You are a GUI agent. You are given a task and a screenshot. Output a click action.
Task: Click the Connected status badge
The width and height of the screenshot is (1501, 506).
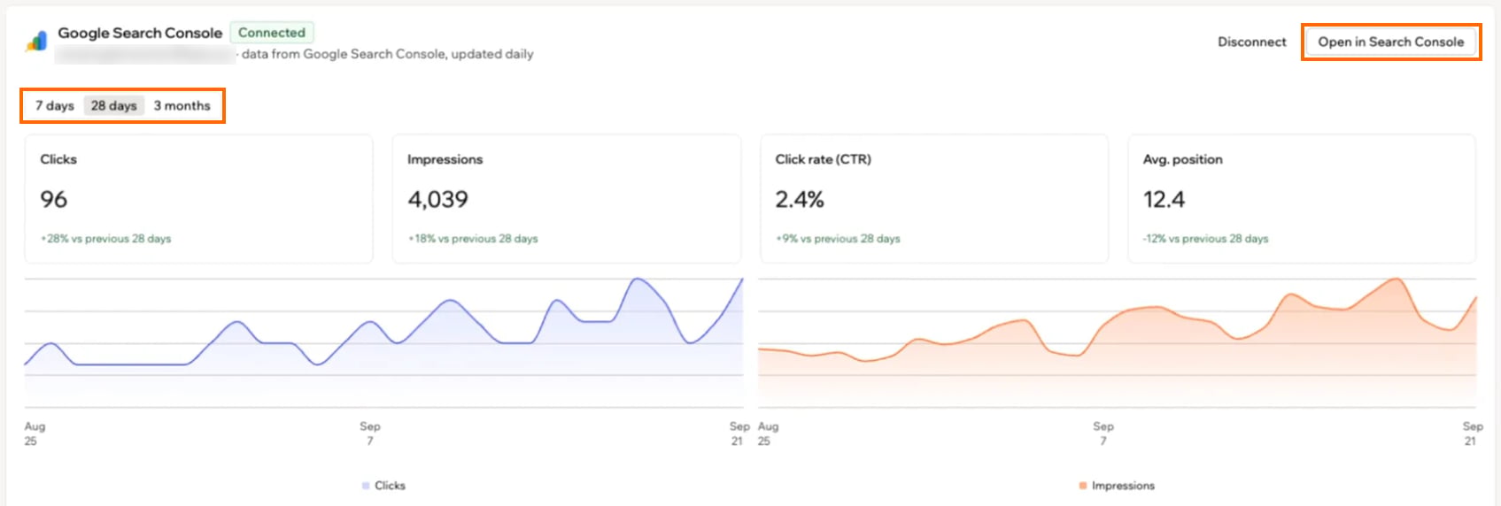tap(272, 33)
